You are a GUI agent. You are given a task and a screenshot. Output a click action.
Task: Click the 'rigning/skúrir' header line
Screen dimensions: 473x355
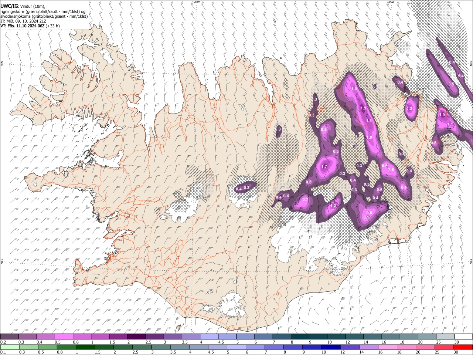43,11
